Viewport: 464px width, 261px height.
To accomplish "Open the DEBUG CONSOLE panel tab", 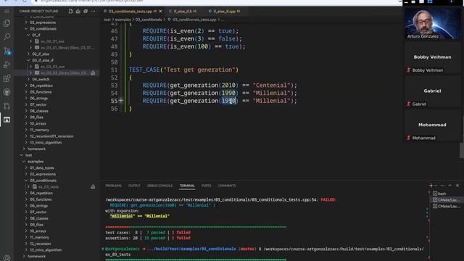I will pos(159,186).
